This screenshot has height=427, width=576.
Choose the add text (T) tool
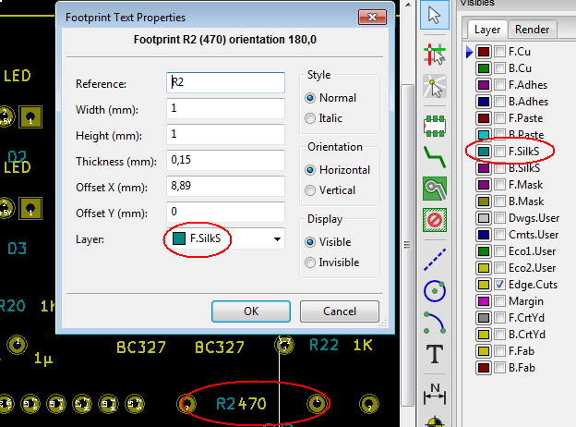(x=435, y=354)
